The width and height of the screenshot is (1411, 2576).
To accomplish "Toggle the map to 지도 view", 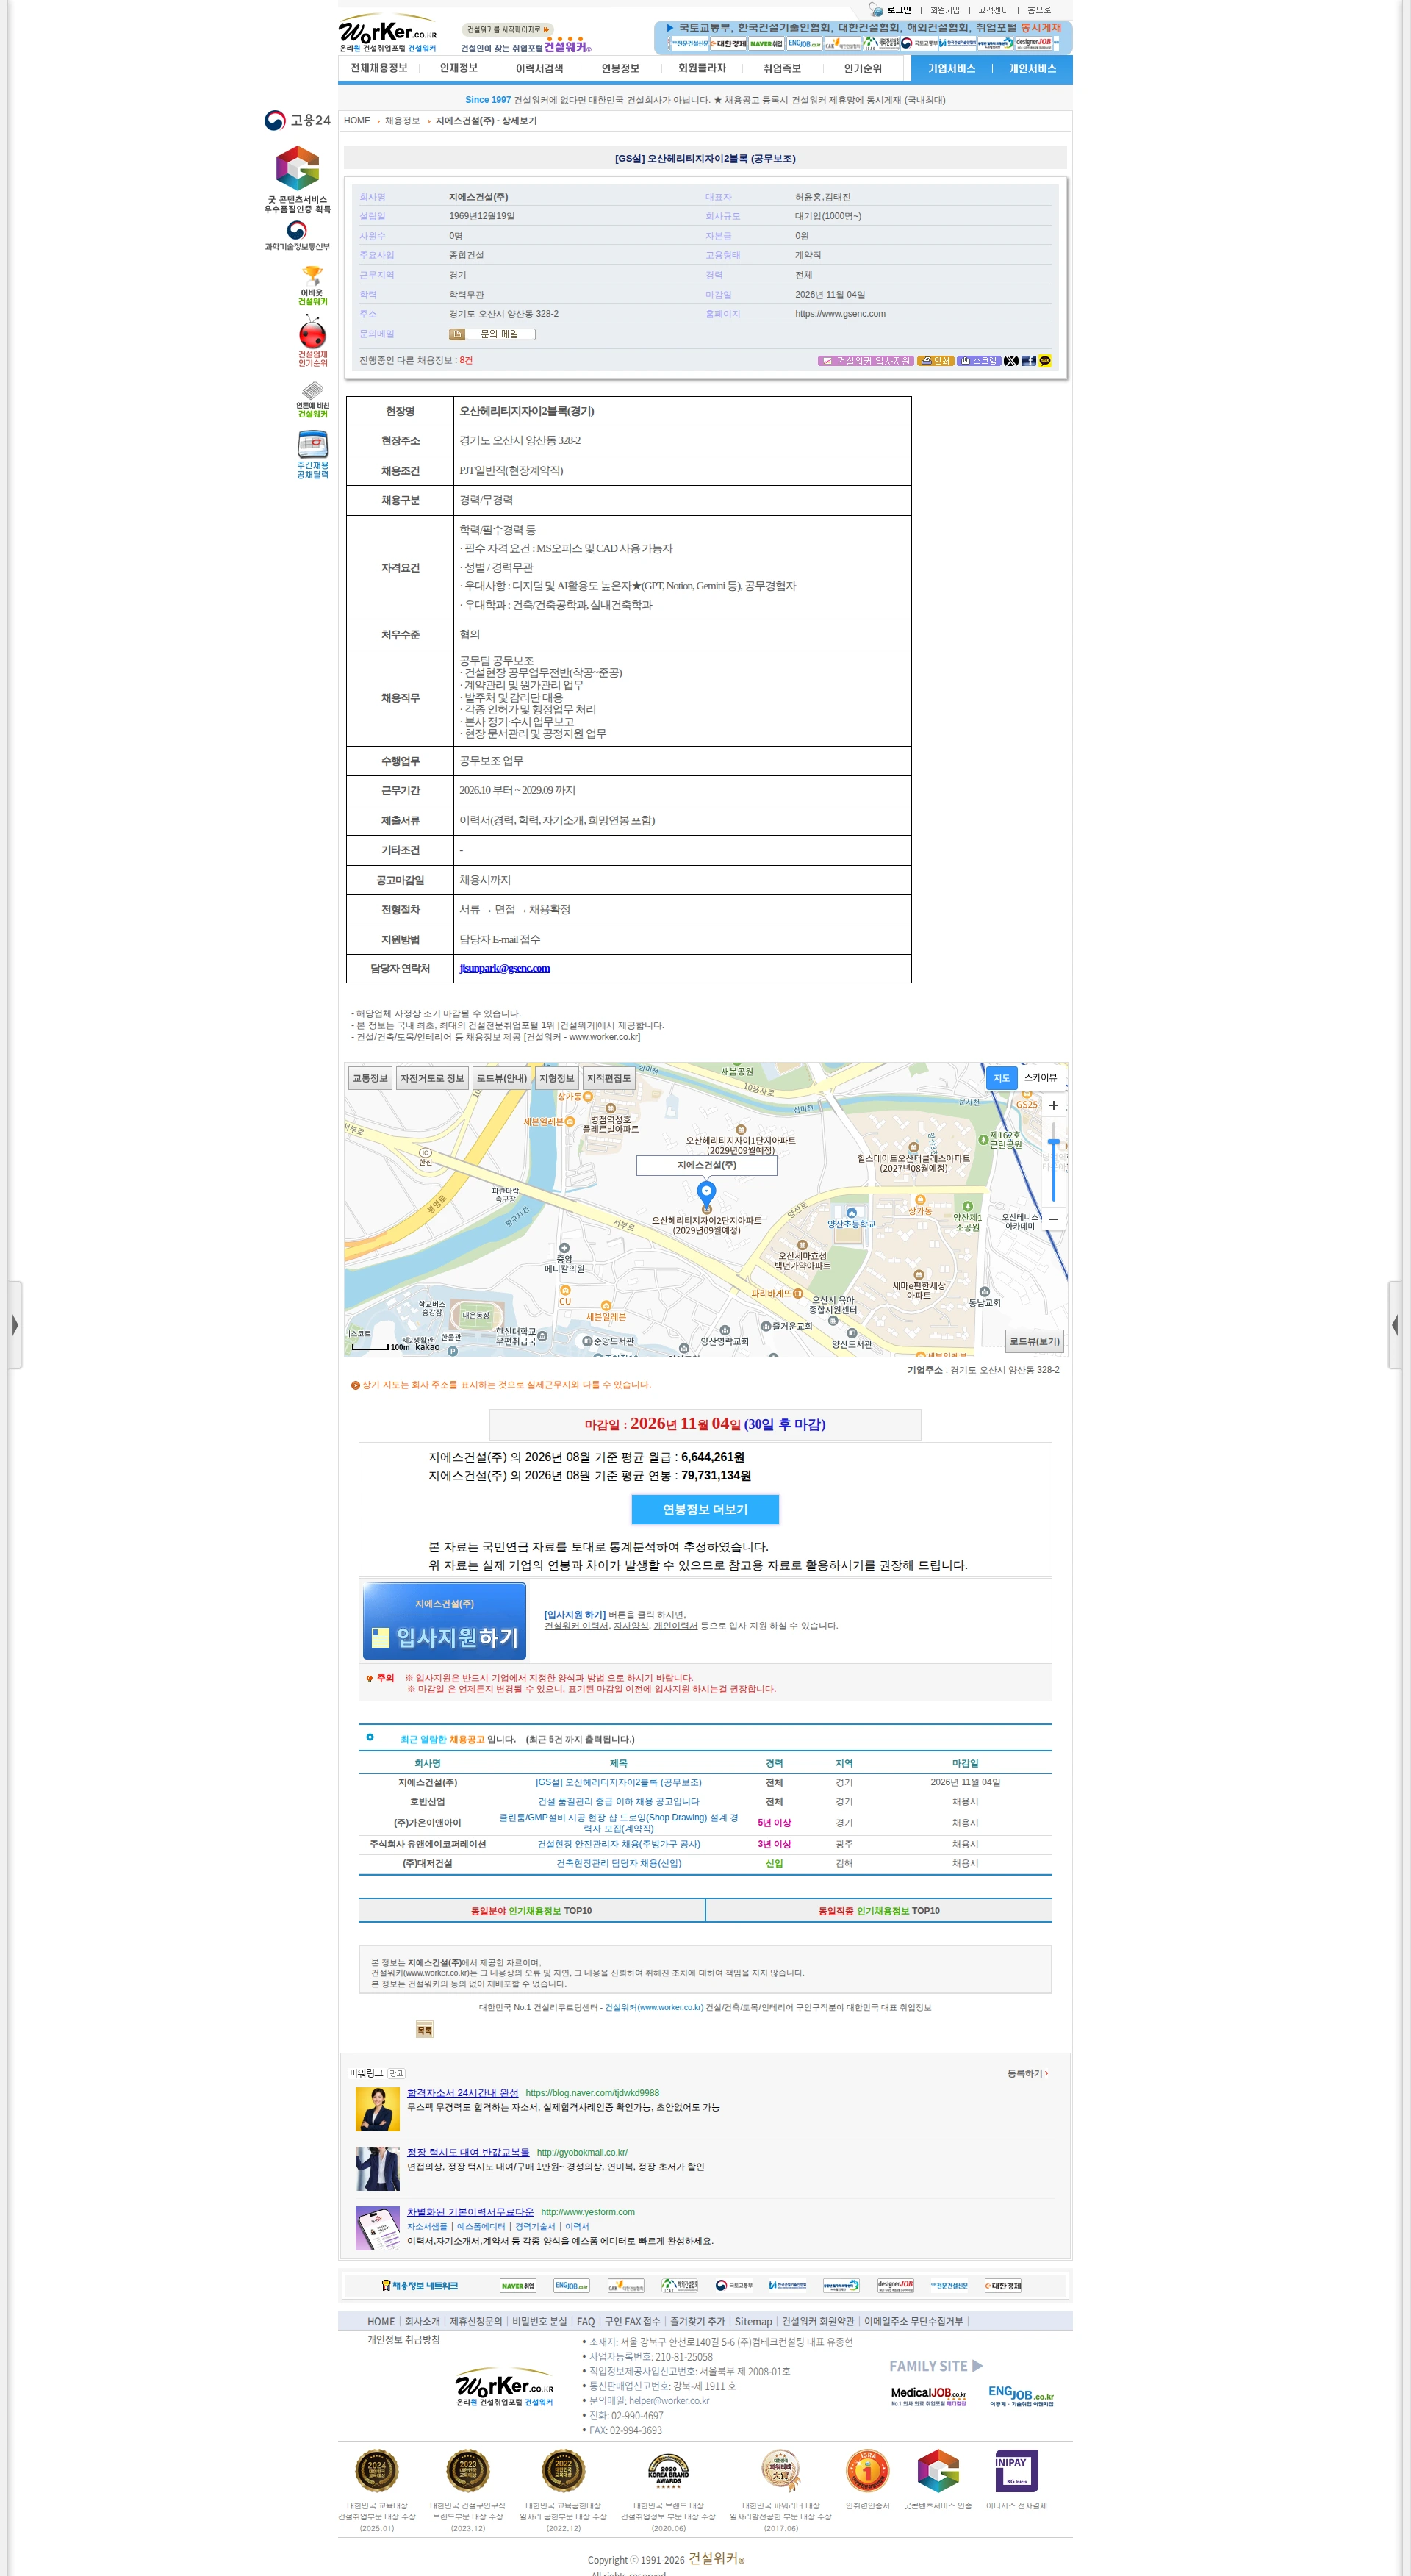I will (1001, 1078).
